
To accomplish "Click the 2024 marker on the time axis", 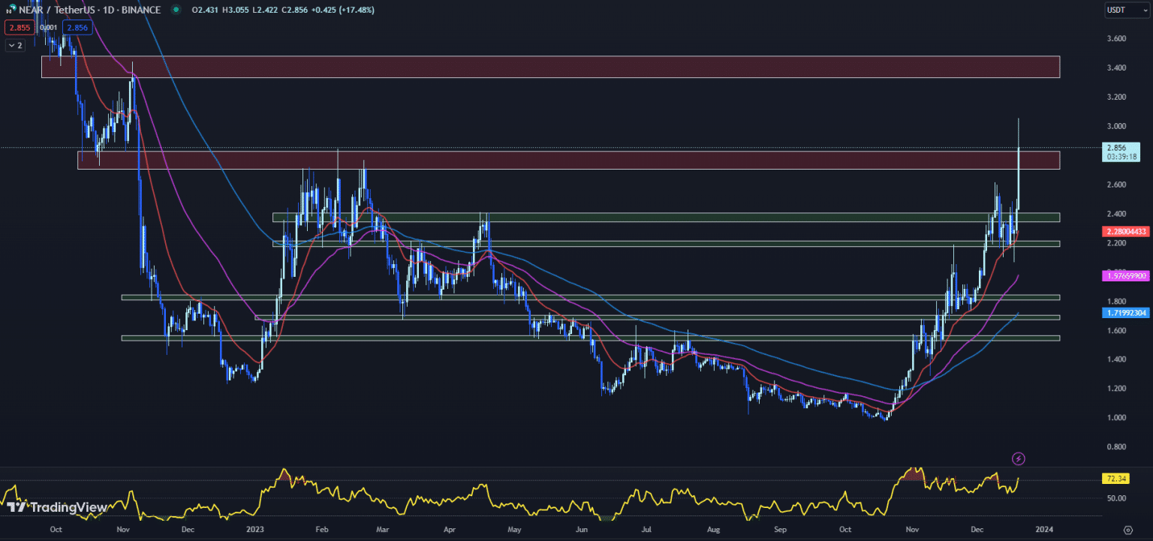I will click(1043, 529).
